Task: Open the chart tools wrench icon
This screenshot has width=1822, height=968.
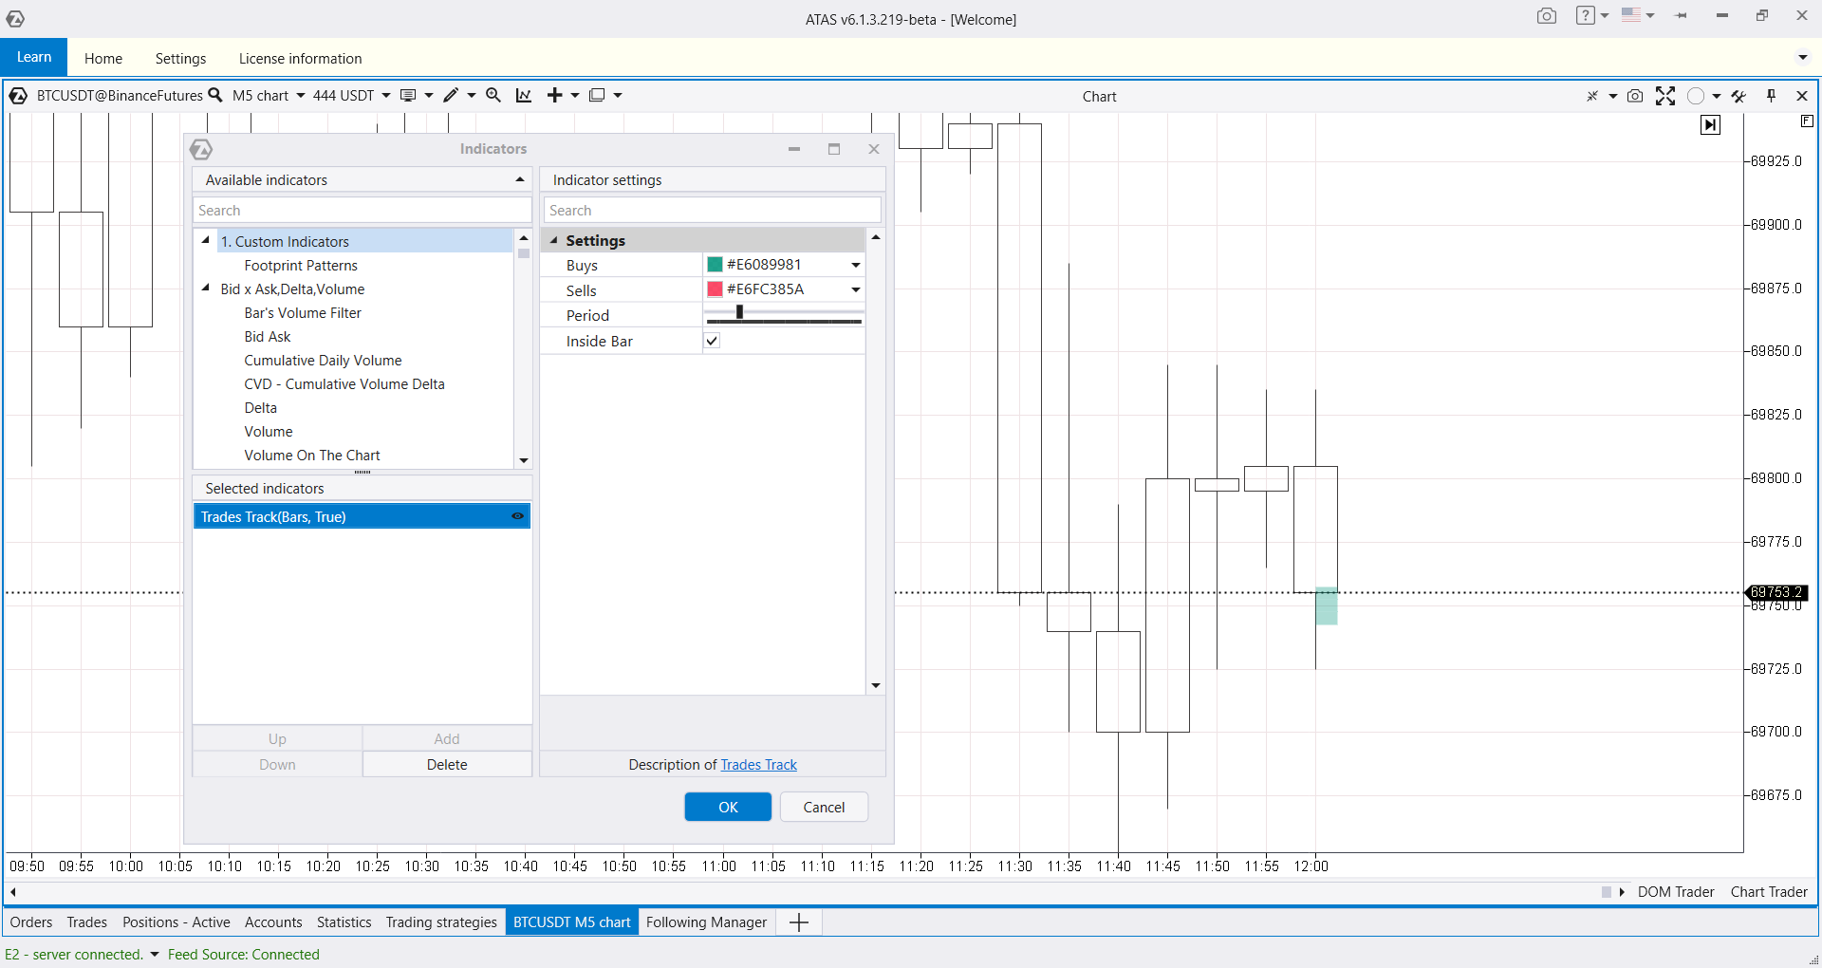Action: tap(1738, 96)
